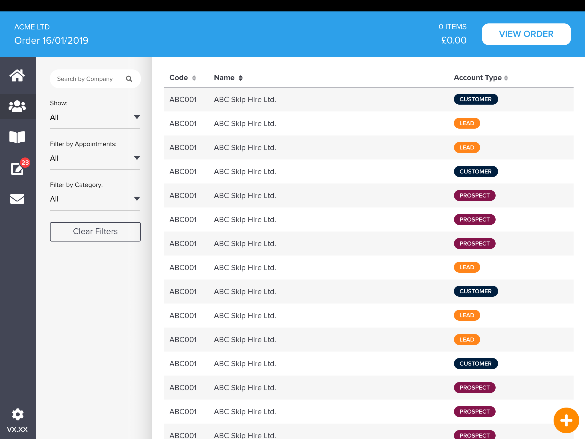The image size is (585, 439).
Task: Click the first PROSPECT badge
Action: (x=474, y=195)
